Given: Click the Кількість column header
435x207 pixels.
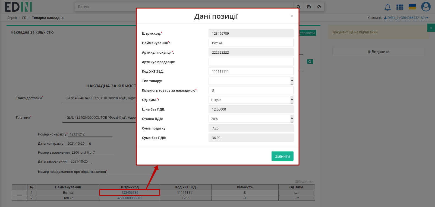Looking at the screenshot, I should pos(245,187).
